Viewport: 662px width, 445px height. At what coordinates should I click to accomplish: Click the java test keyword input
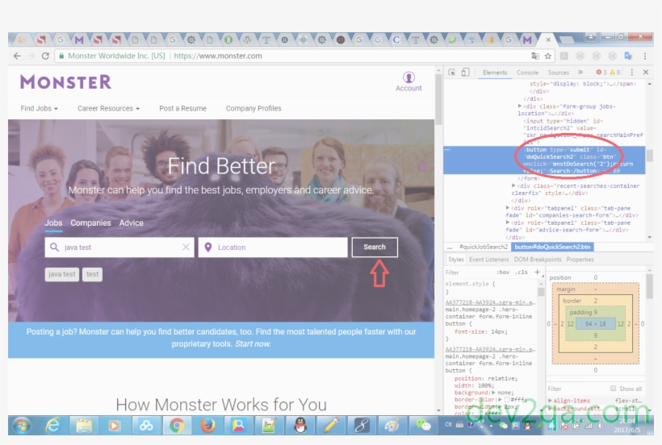119,247
